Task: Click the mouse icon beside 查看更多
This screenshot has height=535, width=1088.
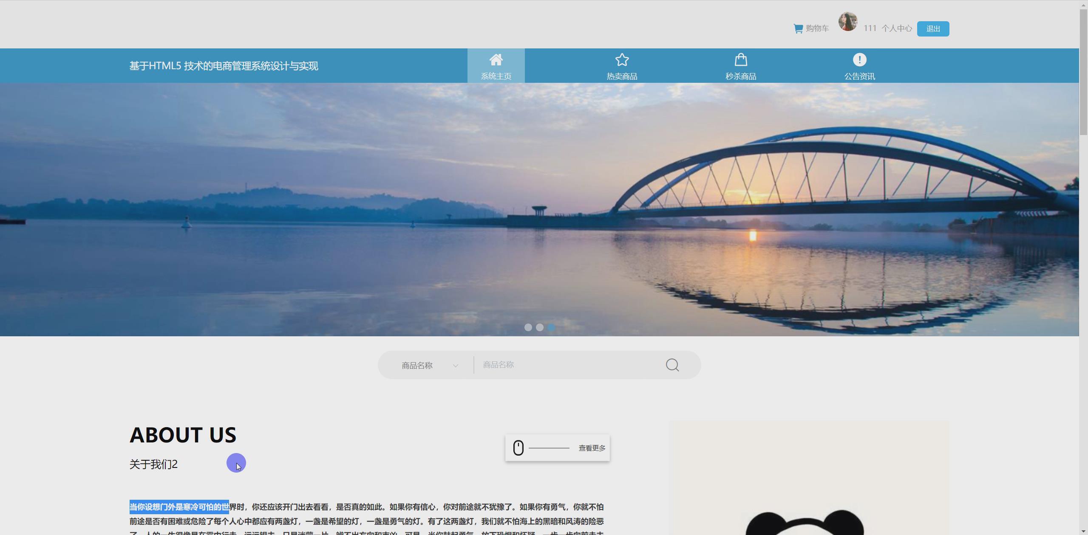Action: point(518,448)
